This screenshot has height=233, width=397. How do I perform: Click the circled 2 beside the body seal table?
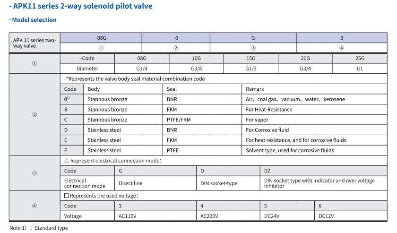(x=35, y=115)
